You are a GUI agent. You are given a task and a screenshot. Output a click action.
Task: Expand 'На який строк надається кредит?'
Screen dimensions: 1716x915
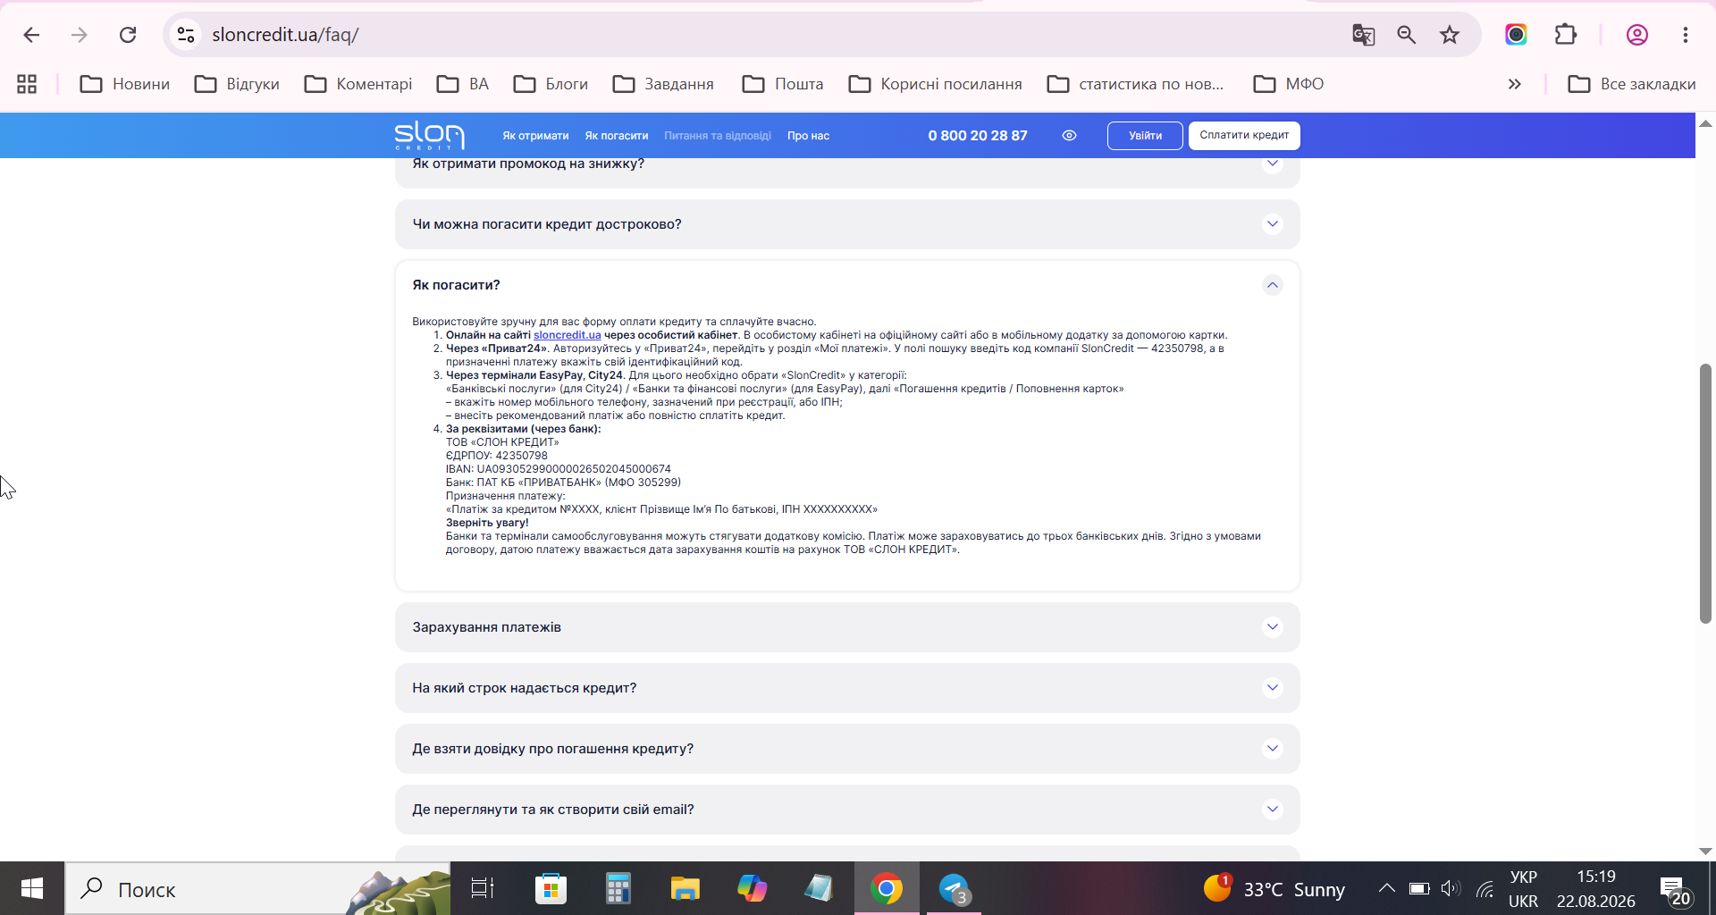[847, 688]
